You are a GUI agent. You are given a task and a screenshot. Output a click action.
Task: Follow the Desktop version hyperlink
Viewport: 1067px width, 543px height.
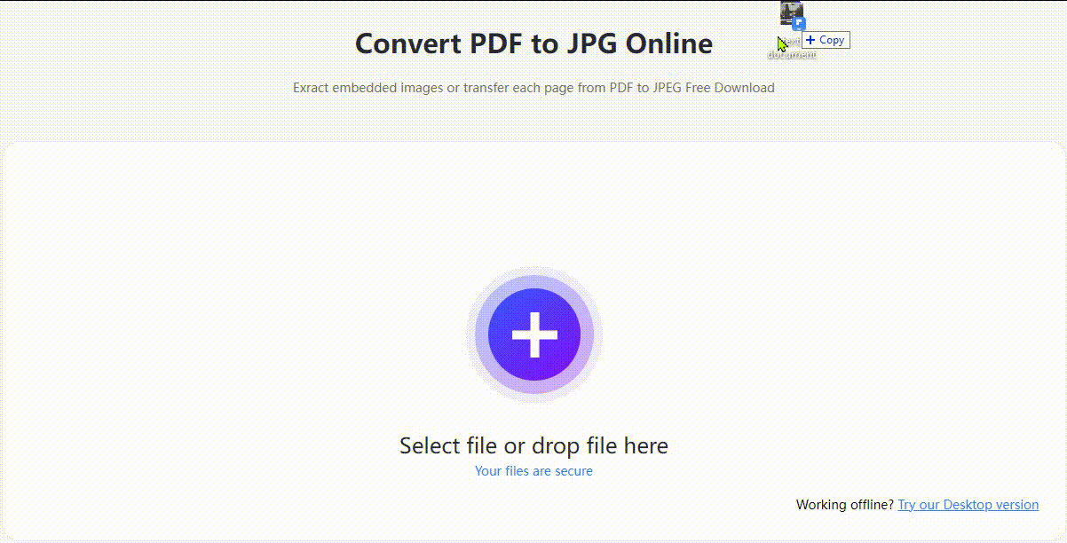tap(968, 504)
